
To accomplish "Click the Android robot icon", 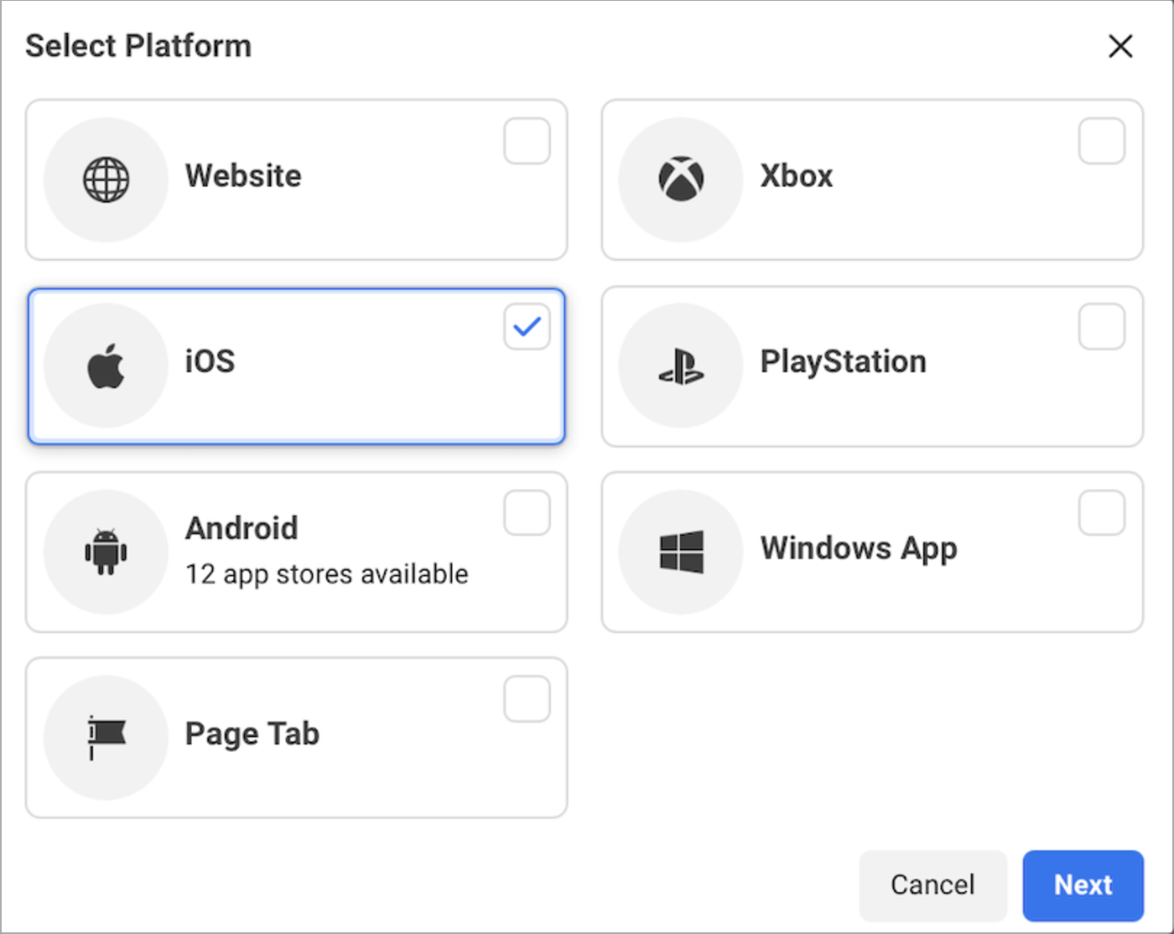I will [106, 552].
